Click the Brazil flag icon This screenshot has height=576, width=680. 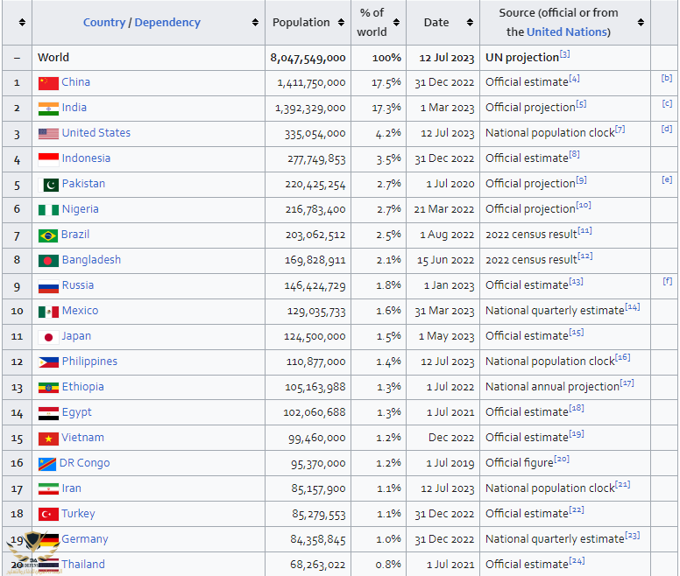pos(48,235)
